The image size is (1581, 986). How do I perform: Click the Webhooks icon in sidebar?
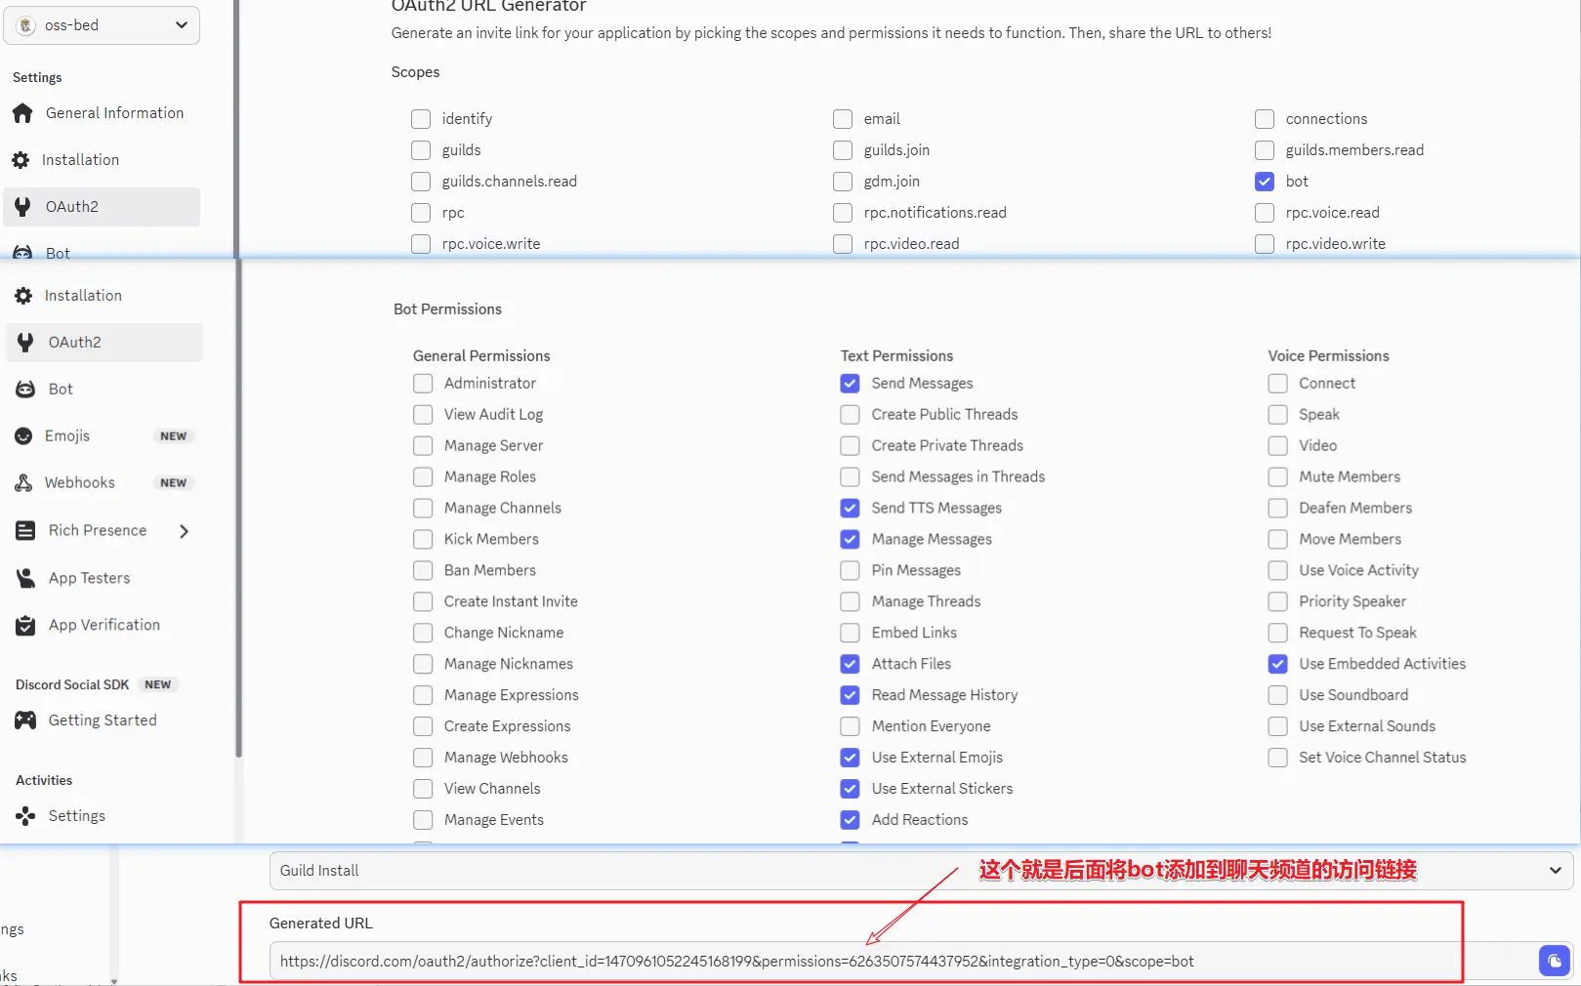tap(24, 483)
